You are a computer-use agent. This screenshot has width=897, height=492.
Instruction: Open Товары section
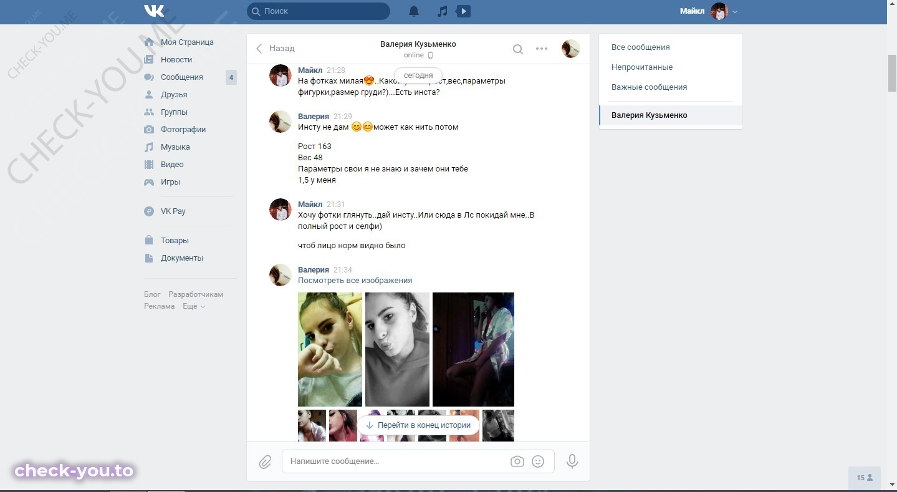175,241
